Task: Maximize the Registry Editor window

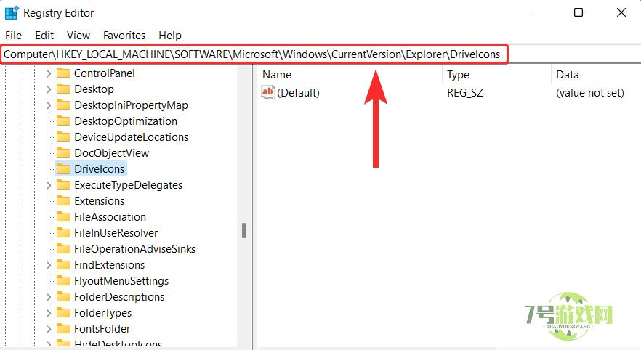Action: (x=578, y=12)
